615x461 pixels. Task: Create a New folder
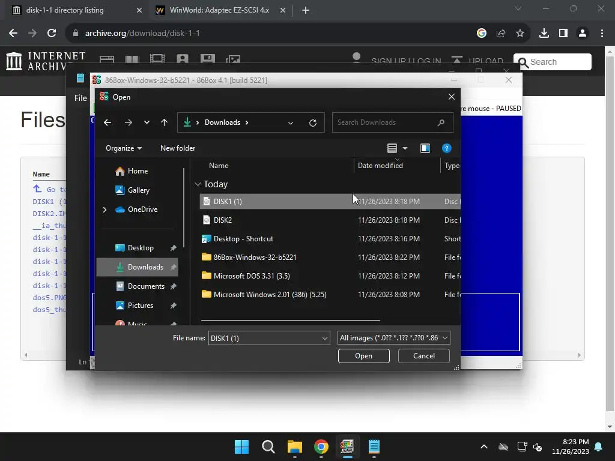point(178,148)
